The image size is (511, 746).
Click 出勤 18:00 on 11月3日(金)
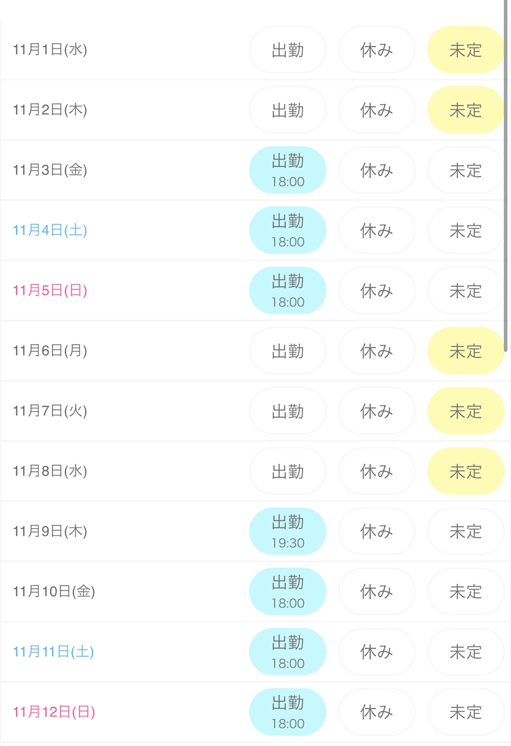(288, 170)
